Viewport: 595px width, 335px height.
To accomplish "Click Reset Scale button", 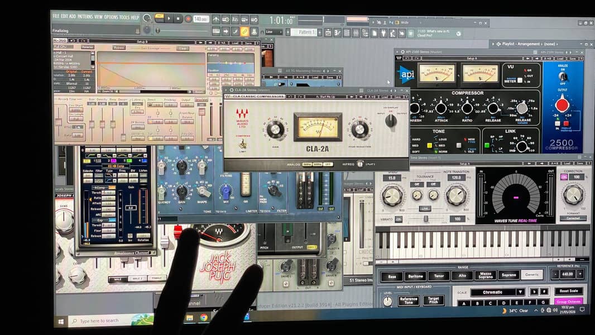I will pyautogui.click(x=568, y=291).
